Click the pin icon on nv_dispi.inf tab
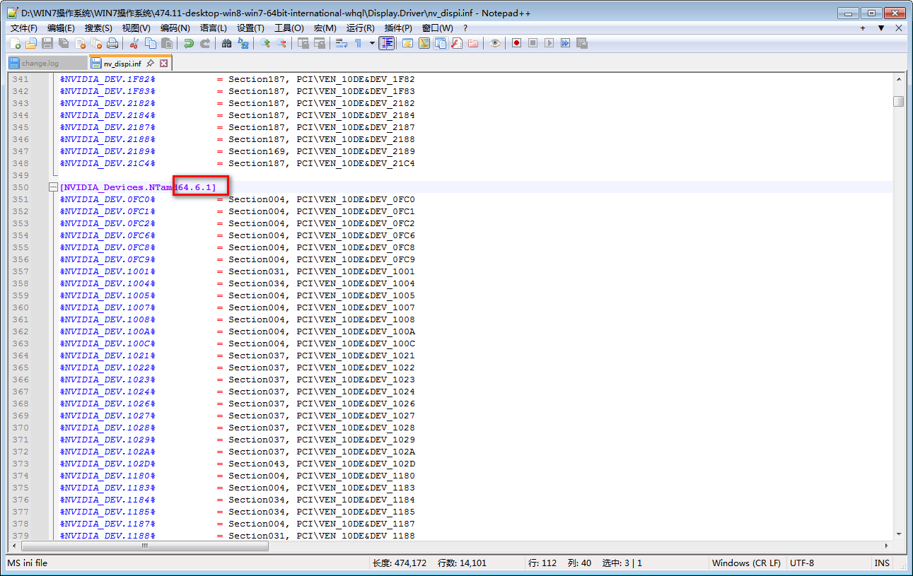 coord(151,63)
